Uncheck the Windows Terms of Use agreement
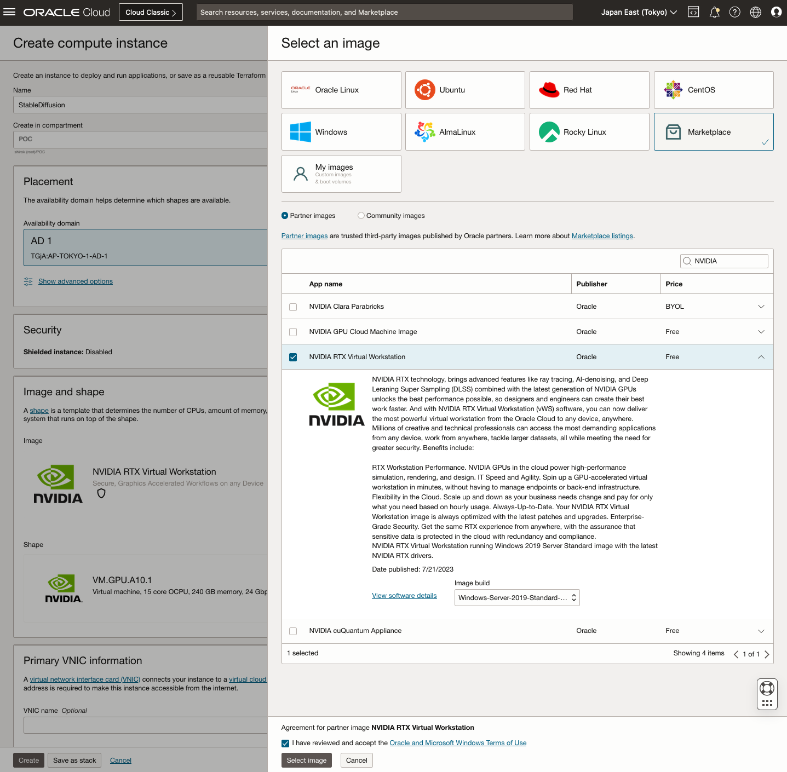The width and height of the screenshot is (787, 772). 285,743
